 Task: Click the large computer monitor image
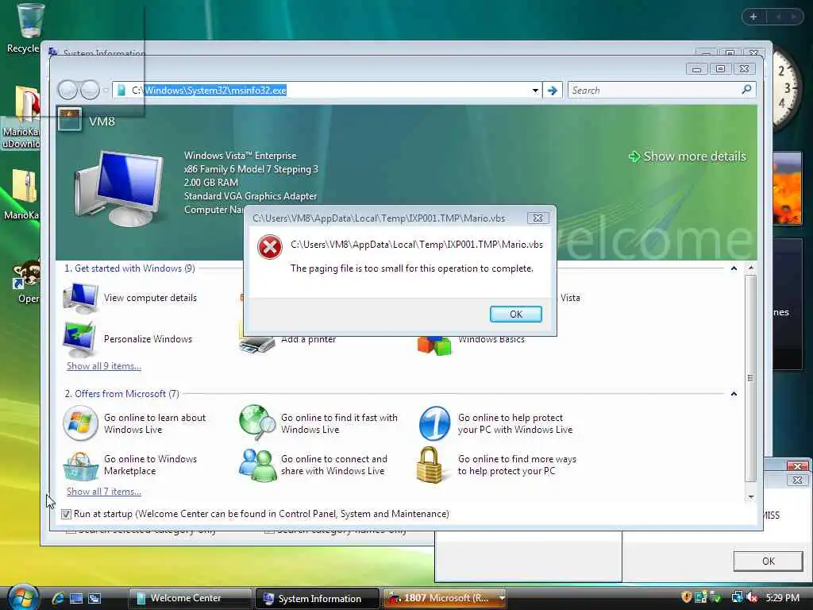(x=119, y=189)
